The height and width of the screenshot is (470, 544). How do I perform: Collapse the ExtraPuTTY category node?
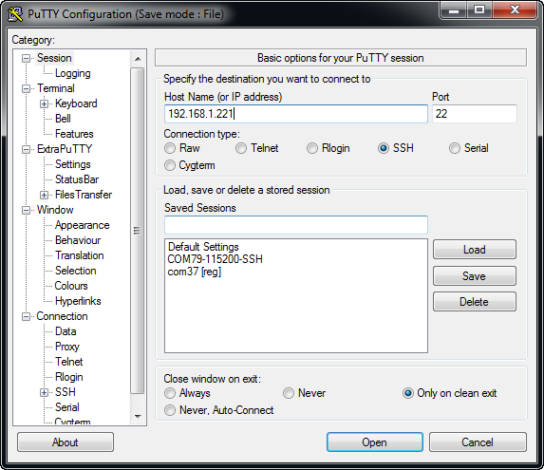[x=26, y=149]
